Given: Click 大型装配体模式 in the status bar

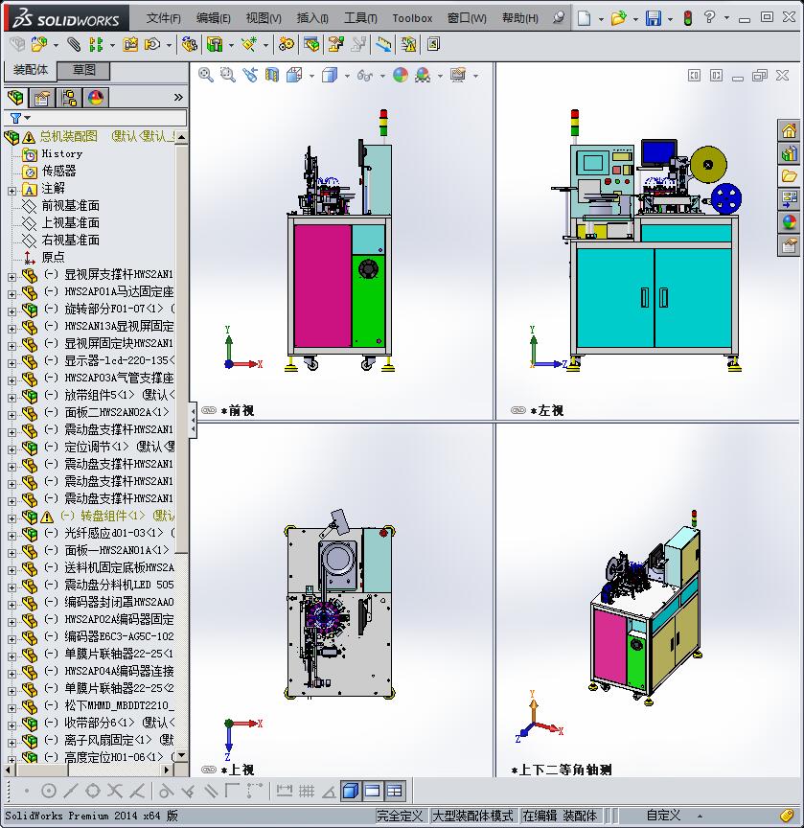Looking at the screenshot, I should click(x=472, y=816).
